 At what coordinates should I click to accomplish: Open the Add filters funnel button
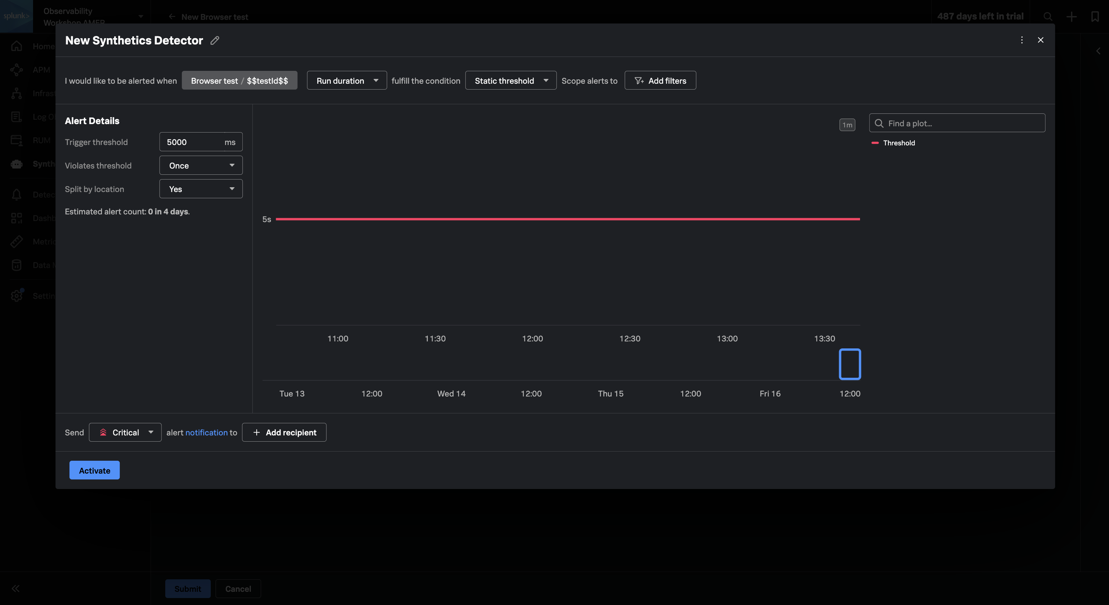click(660, 80)
